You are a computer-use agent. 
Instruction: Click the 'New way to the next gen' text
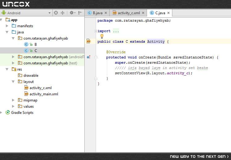click(x=199, y=157)
